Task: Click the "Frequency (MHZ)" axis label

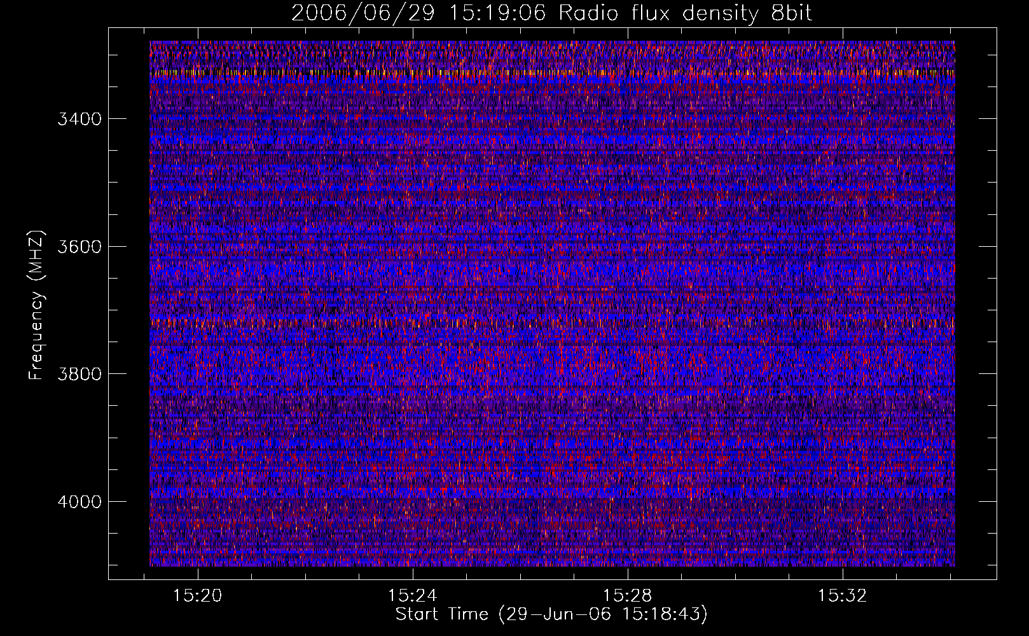Action: (x=37, y=305)
